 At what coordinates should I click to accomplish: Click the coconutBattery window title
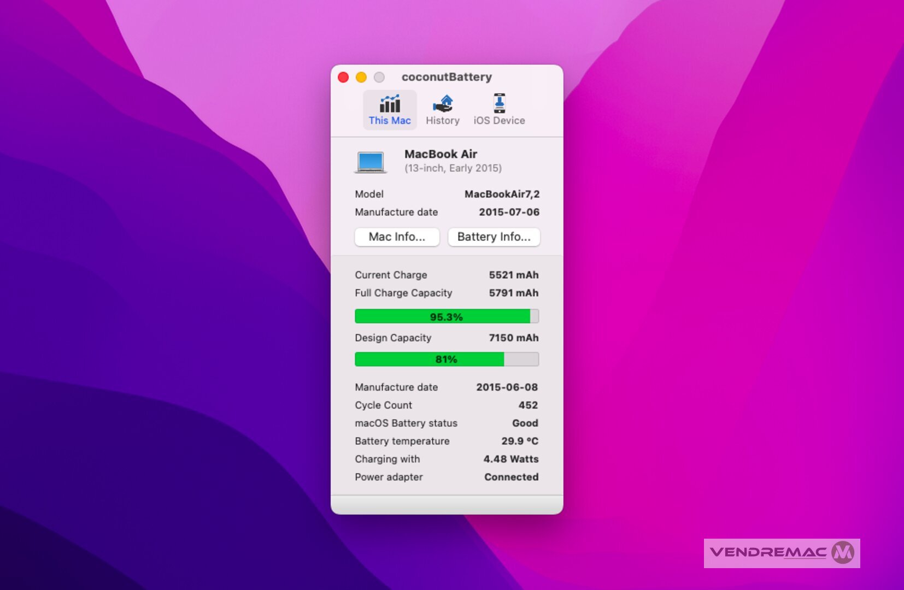(447, 77)
